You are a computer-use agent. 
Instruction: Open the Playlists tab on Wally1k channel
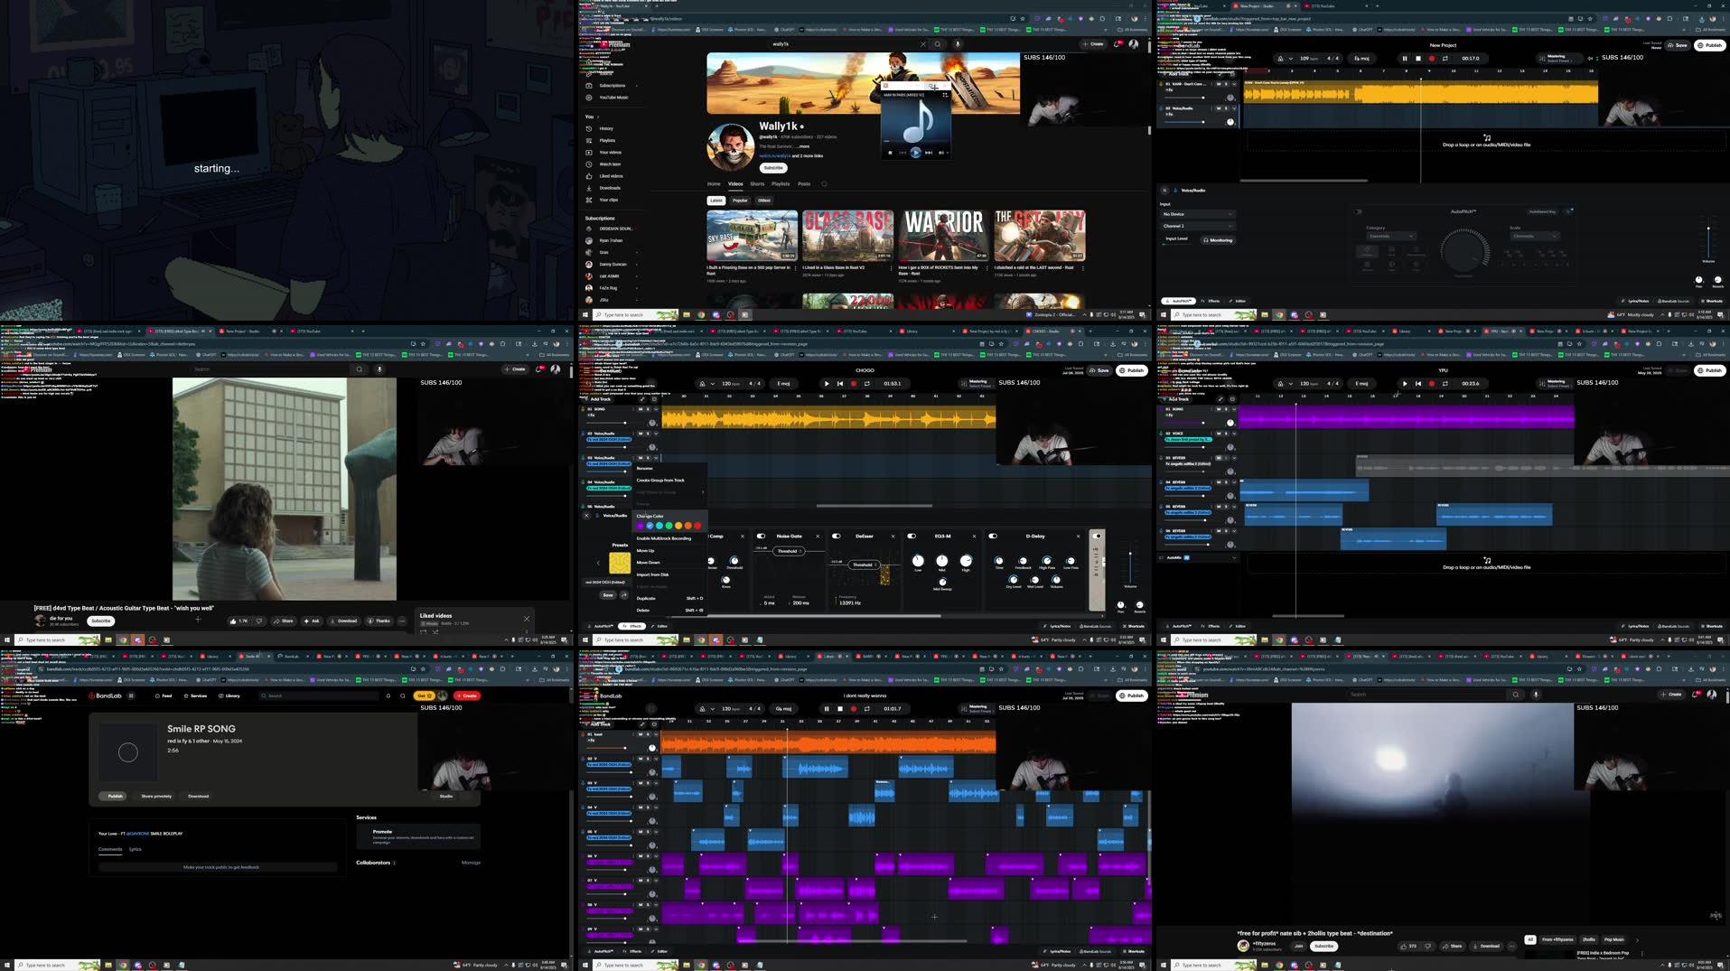(x=781, y=183)
